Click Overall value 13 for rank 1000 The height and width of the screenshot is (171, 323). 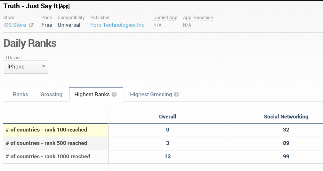click(167, 156)
